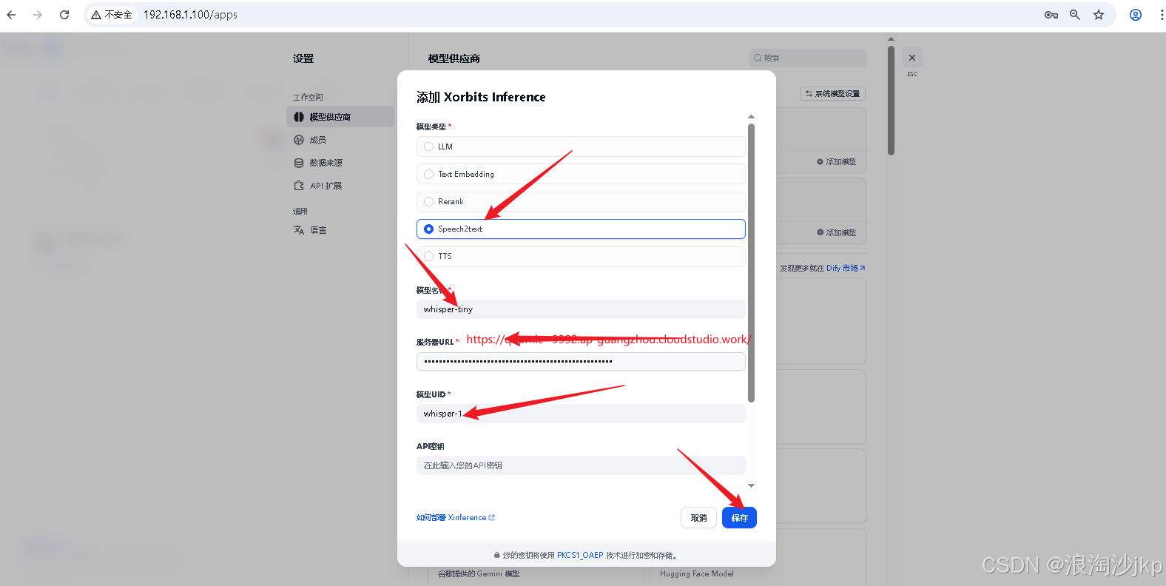Save the Xorbits Inference model settings
This screenshot has width=1166, height=586.
(x=739, y=518)
